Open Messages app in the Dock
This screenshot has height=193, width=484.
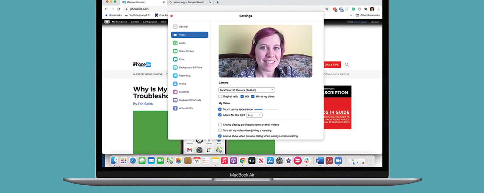pyautogui.click(x=142, y=161)
